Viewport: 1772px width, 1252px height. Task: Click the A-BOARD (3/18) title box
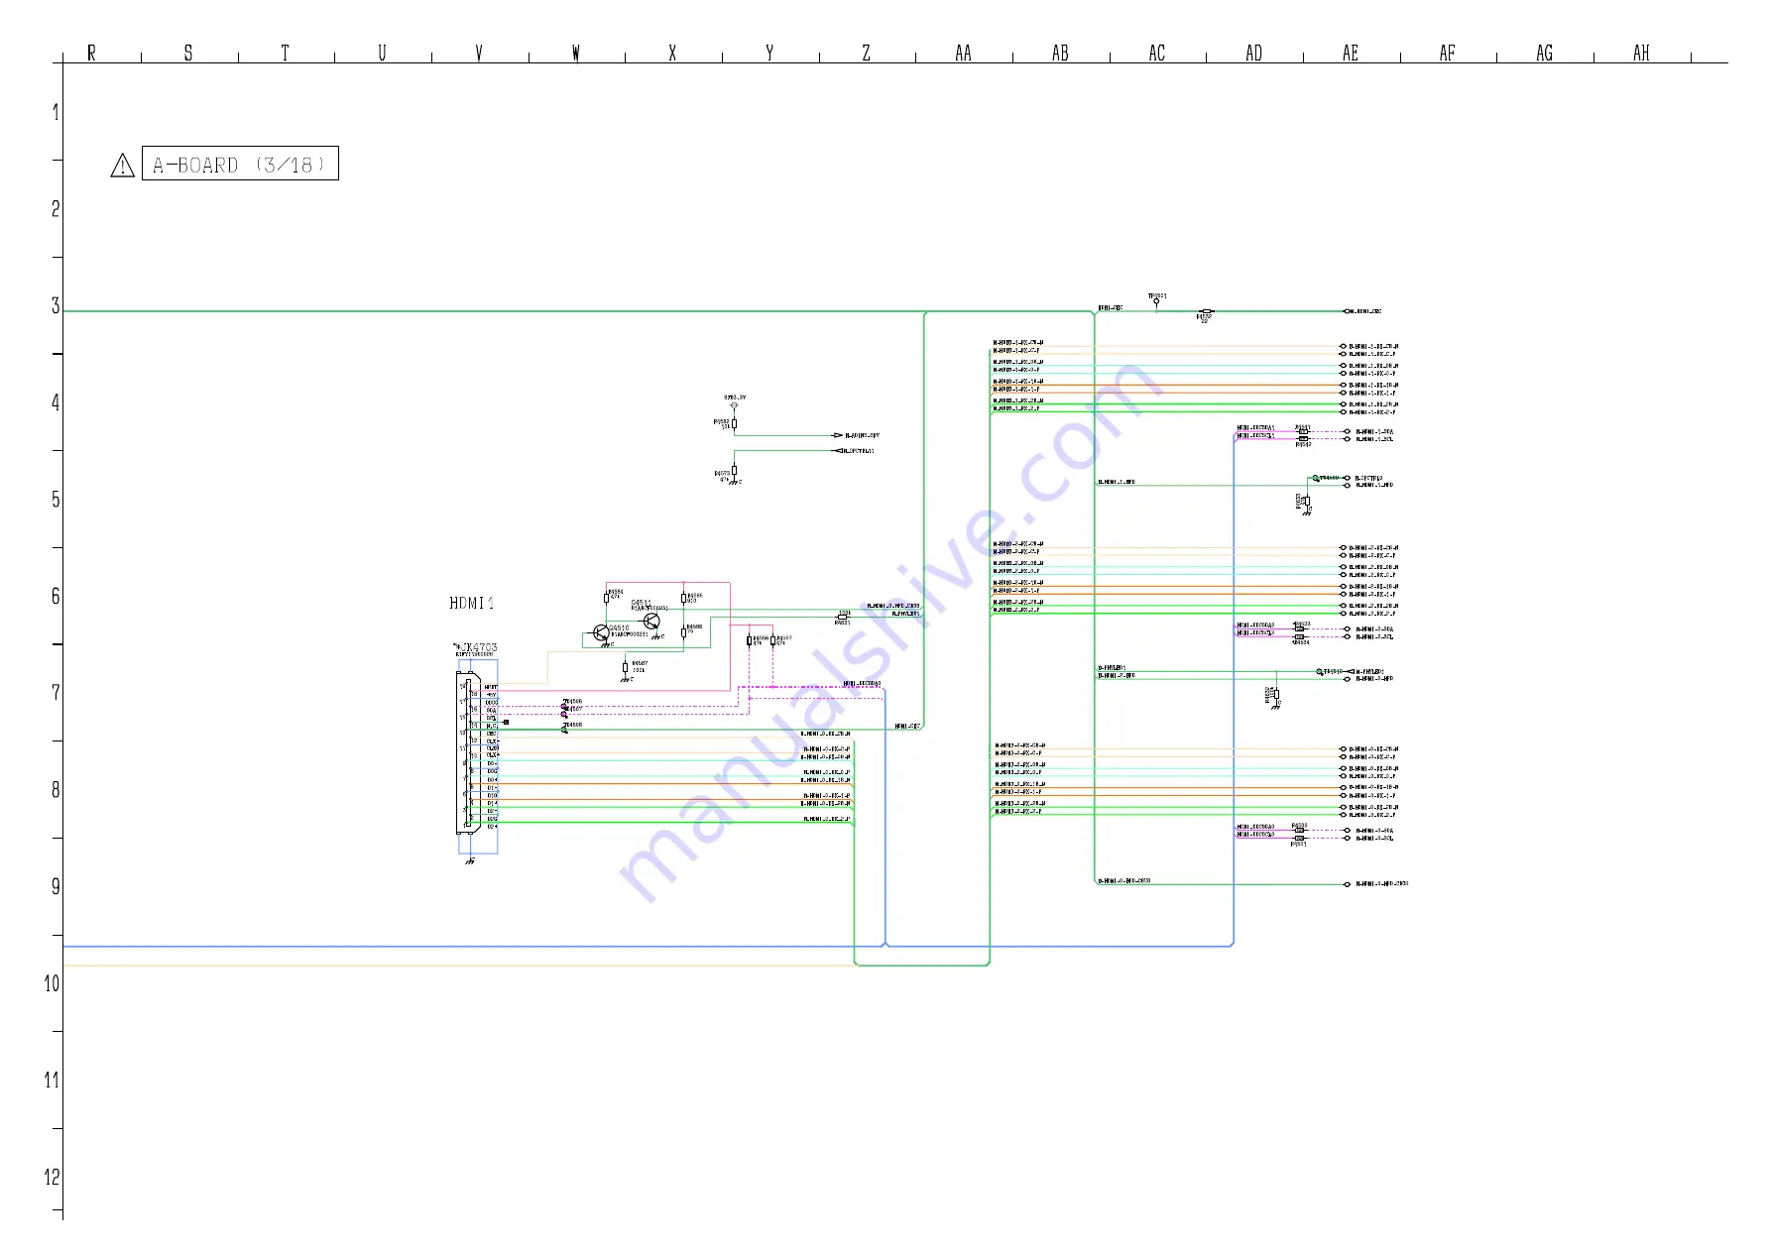240,164
